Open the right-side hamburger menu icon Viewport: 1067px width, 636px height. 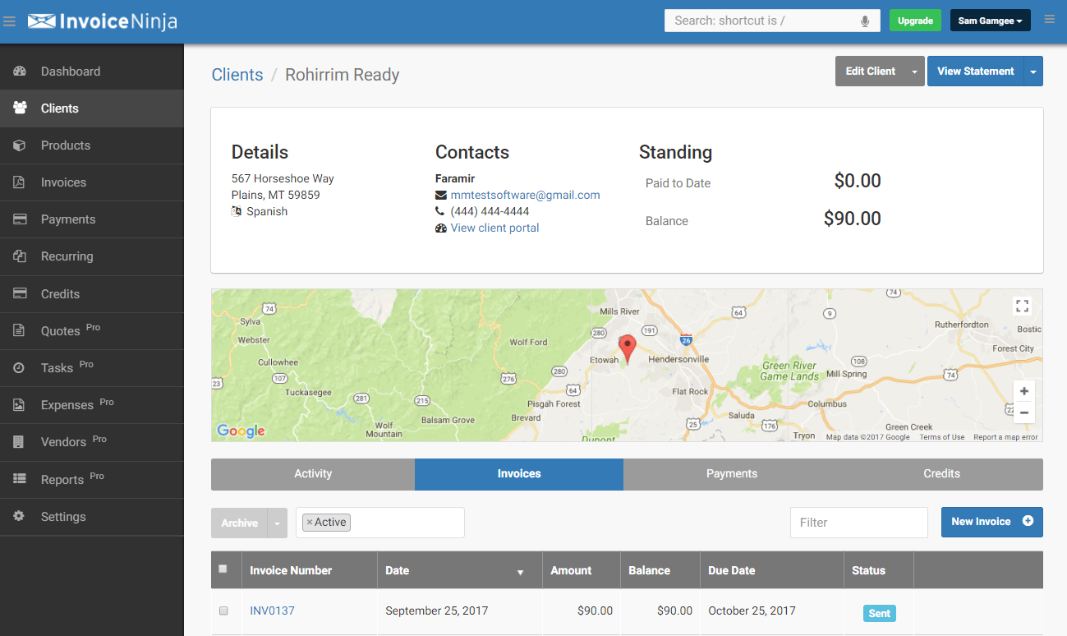point(1049,20)
